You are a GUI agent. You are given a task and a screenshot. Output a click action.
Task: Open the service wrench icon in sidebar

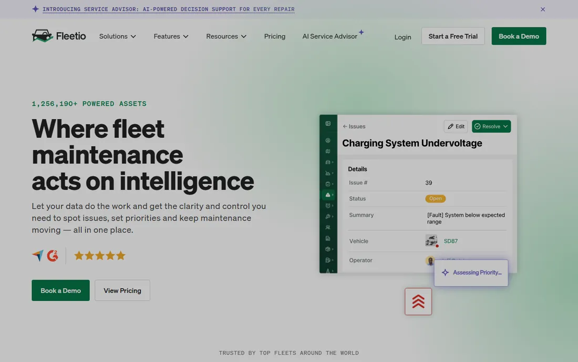click(328, 217)
